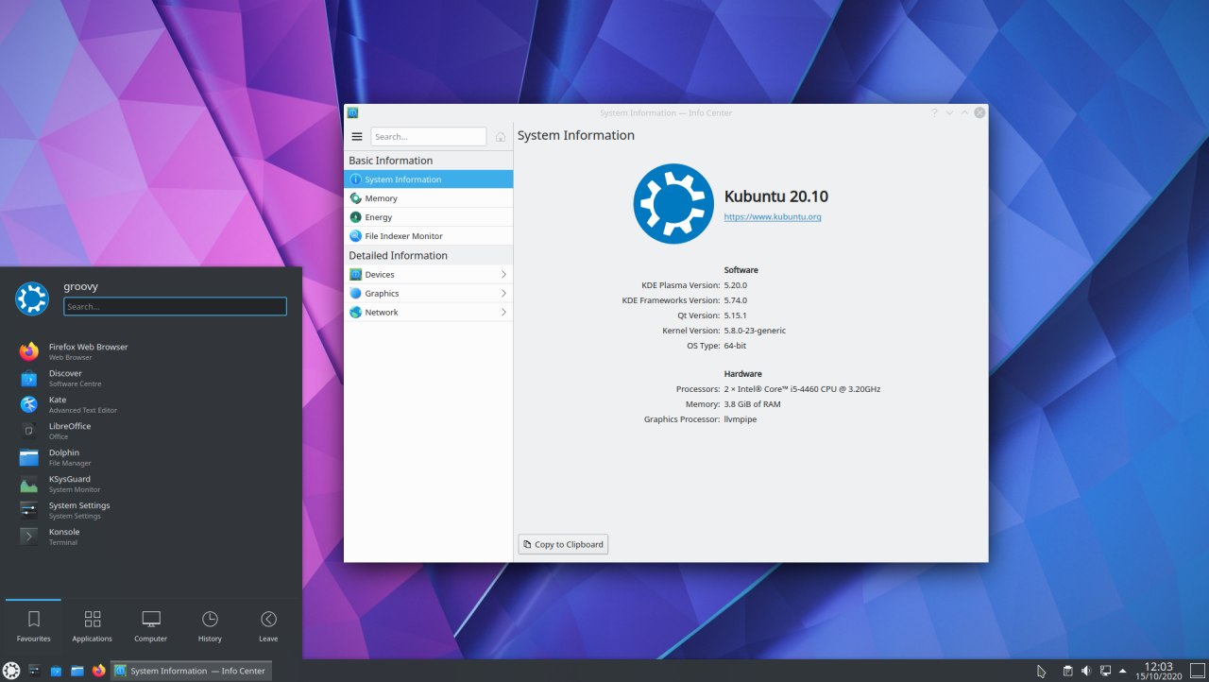Screen dimensions: 1209x682
Task: Open System Settings icon pinned on the taskbar
Action: coord(34,671)
